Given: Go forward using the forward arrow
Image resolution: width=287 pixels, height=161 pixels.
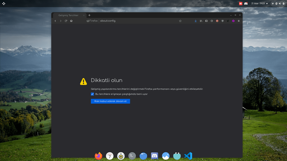Looking at the screenshot, I should tap(61, 21).
